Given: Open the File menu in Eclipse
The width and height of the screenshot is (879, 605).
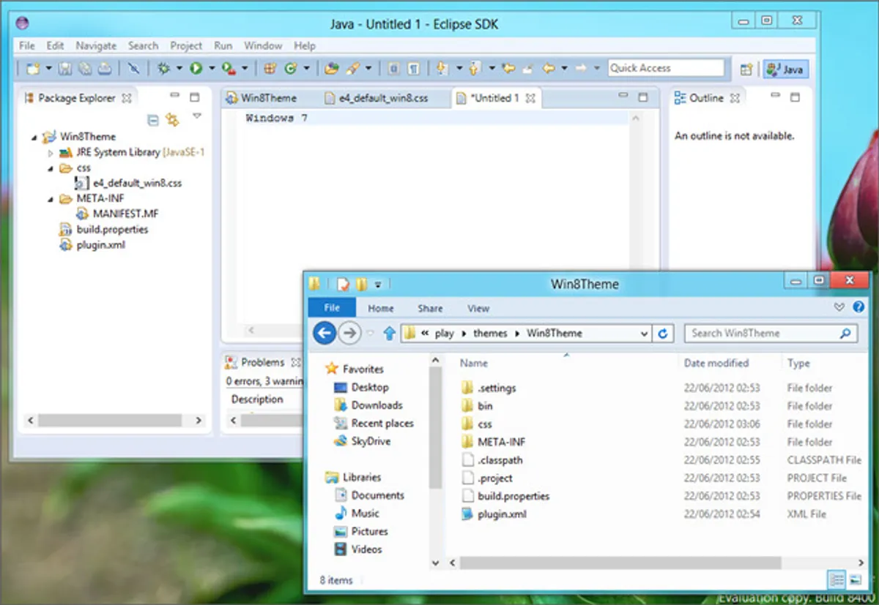Looking at the screenshot, I should click(27, 45).
